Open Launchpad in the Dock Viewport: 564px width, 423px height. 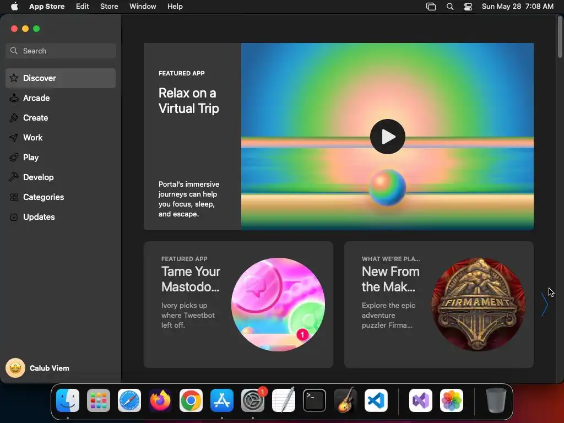click(x=99, y=400)
